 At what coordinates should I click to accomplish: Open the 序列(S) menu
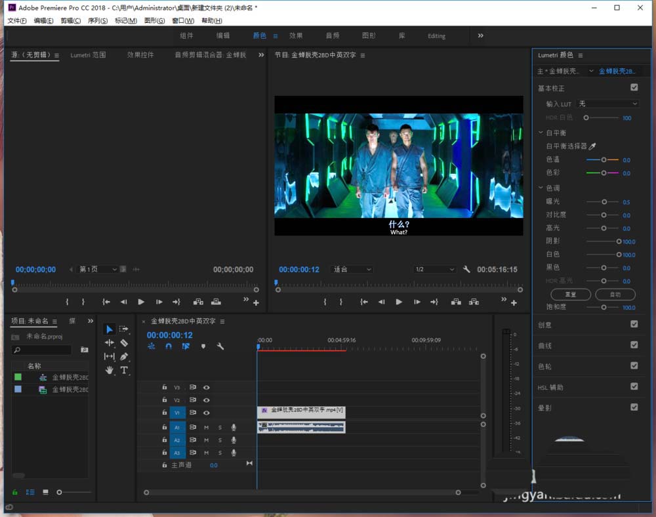tap(98, 21)
